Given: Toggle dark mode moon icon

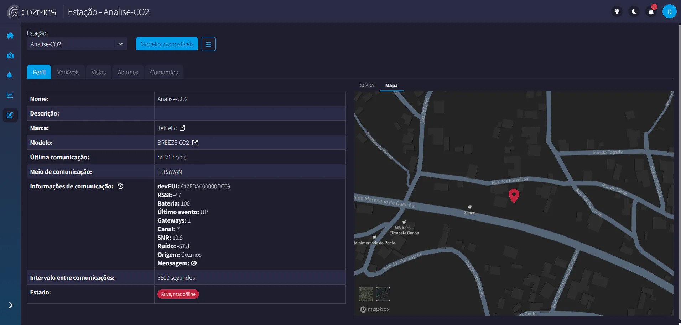Looking at the screenshot, I should point(634,11).
